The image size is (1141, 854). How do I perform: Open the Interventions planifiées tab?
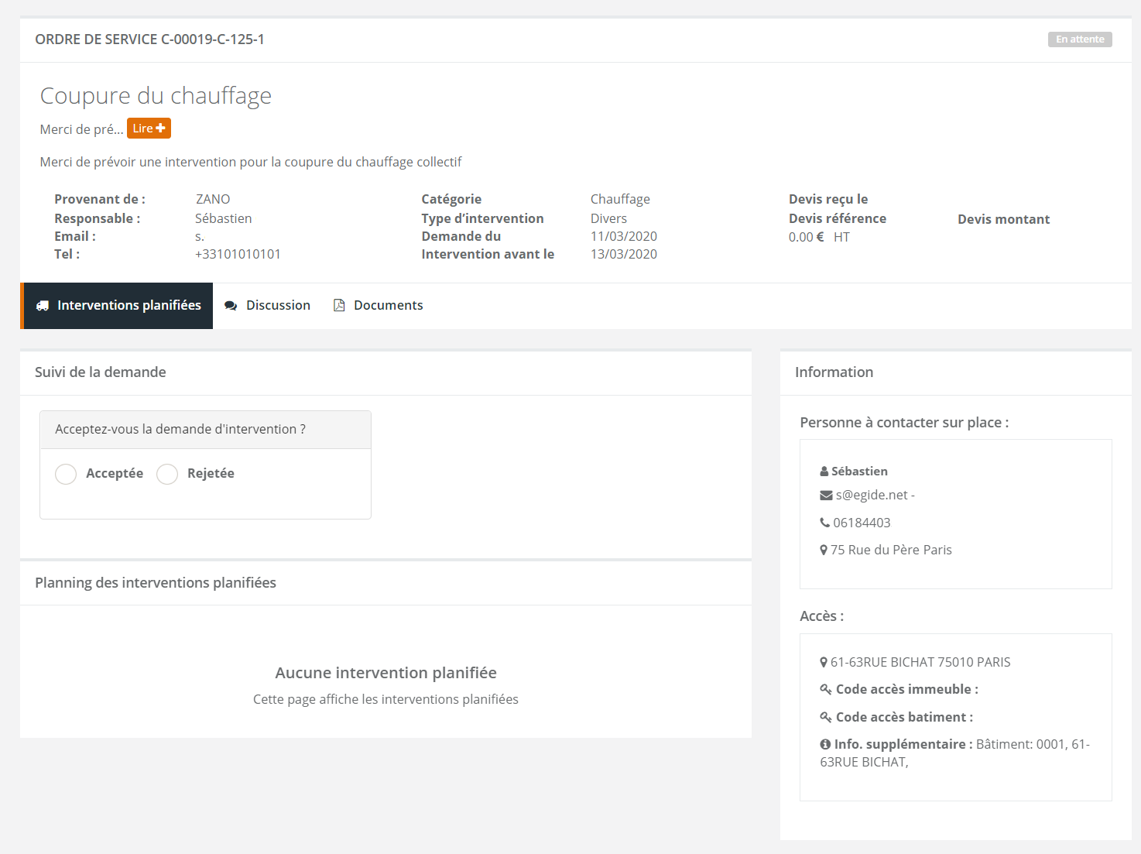point(118,306)
